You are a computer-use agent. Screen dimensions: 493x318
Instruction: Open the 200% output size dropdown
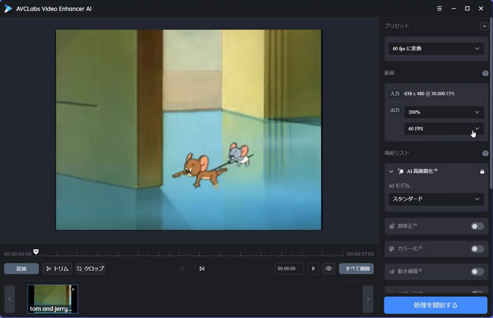click(444, 112)
